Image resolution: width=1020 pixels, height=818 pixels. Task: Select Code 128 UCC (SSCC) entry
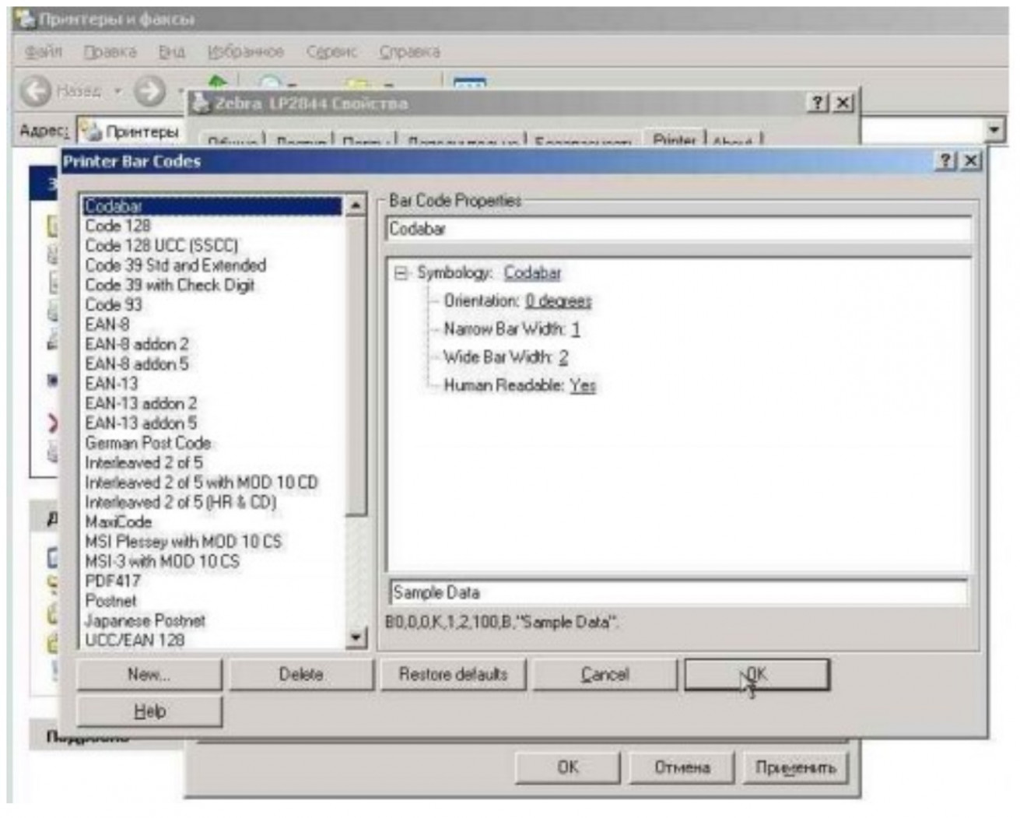162,245
